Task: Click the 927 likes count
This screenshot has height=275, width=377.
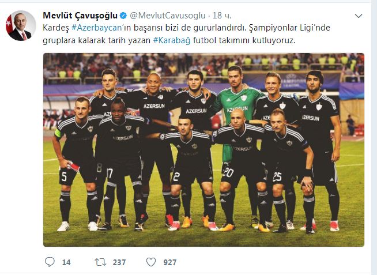Action: click(x=170, y=262)
